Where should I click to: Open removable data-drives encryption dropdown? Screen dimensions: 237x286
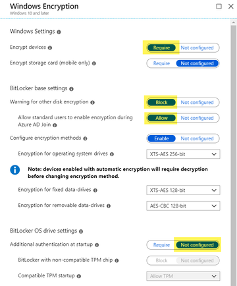[183, 206]
